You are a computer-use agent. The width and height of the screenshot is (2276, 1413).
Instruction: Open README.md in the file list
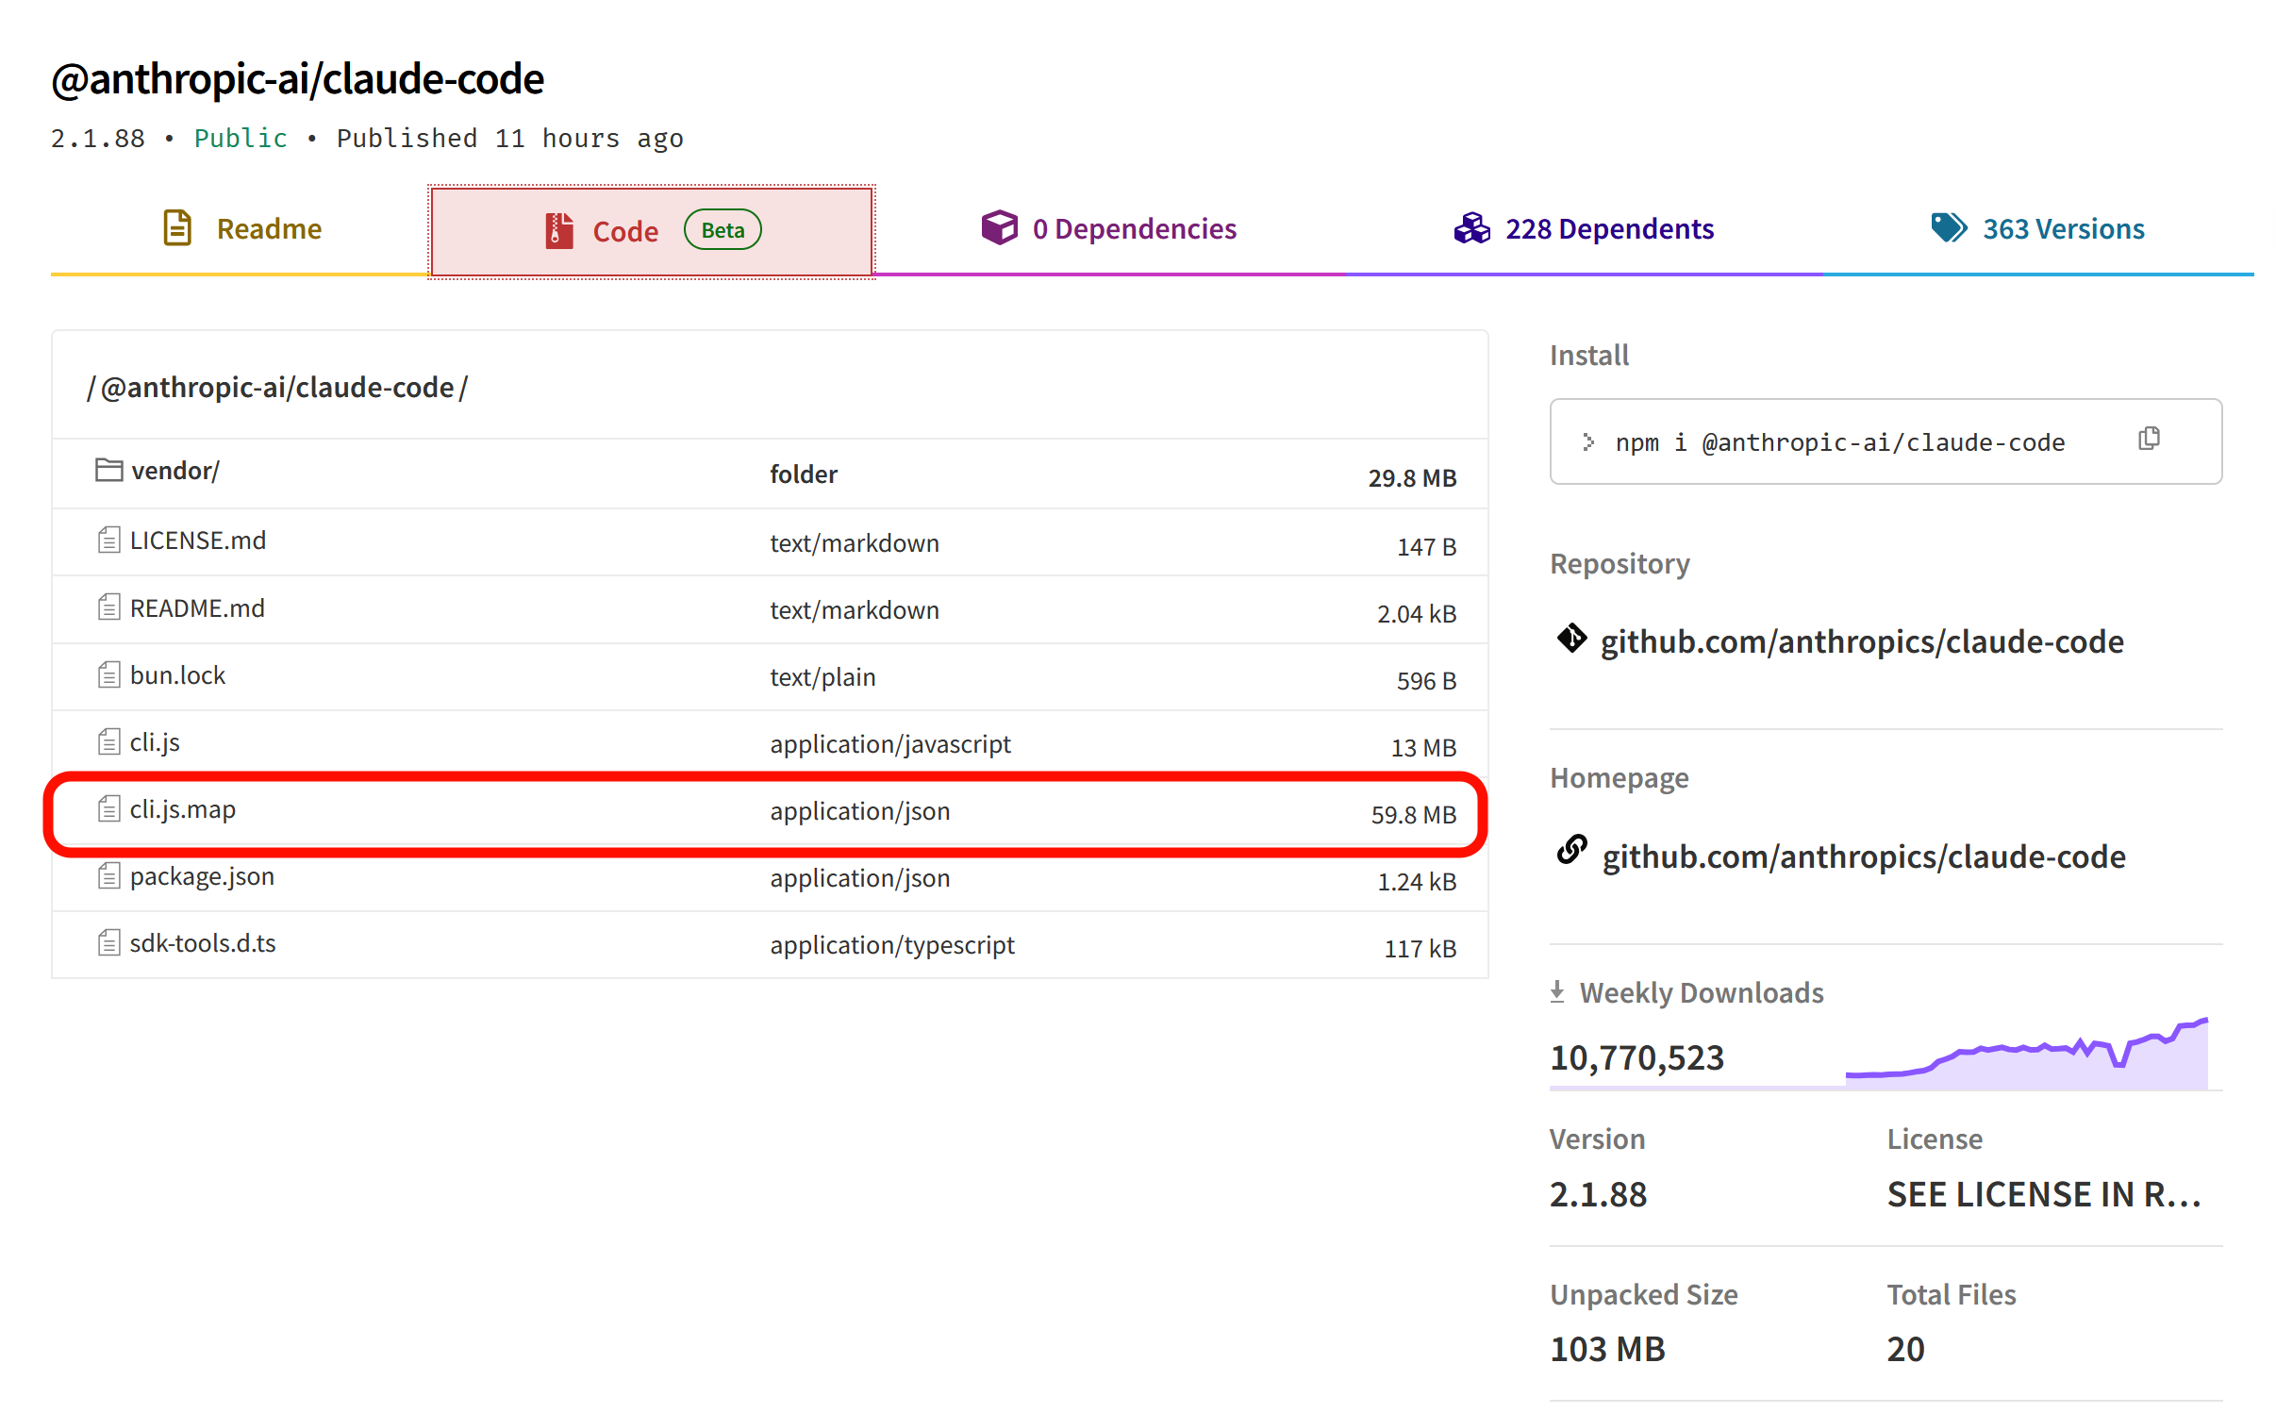197,608
